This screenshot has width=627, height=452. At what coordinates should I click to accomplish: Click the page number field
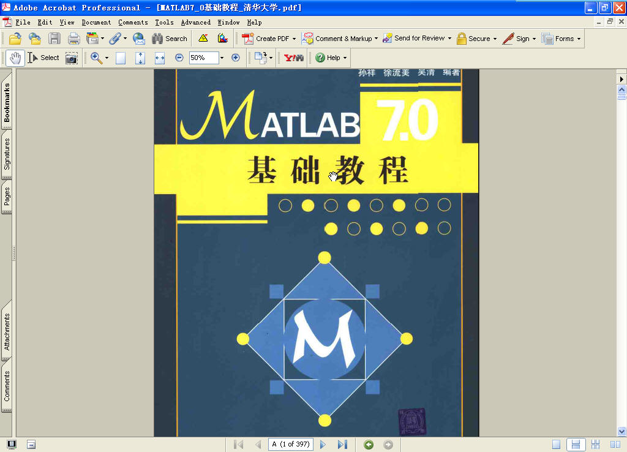click(x=291, y=444)
